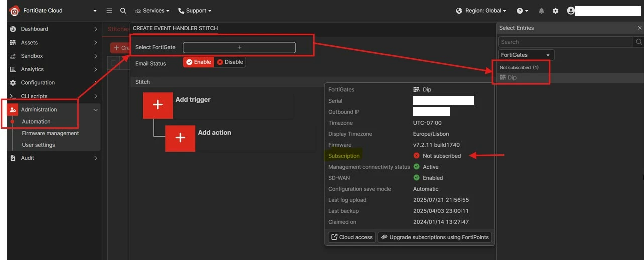Select CLI scripts in the sidebar
644x260 pixels.
34,96
